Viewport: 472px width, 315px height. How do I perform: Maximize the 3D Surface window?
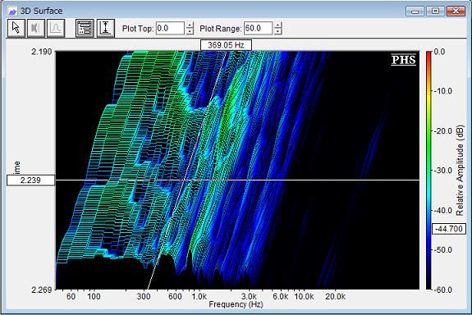(435, 11)
